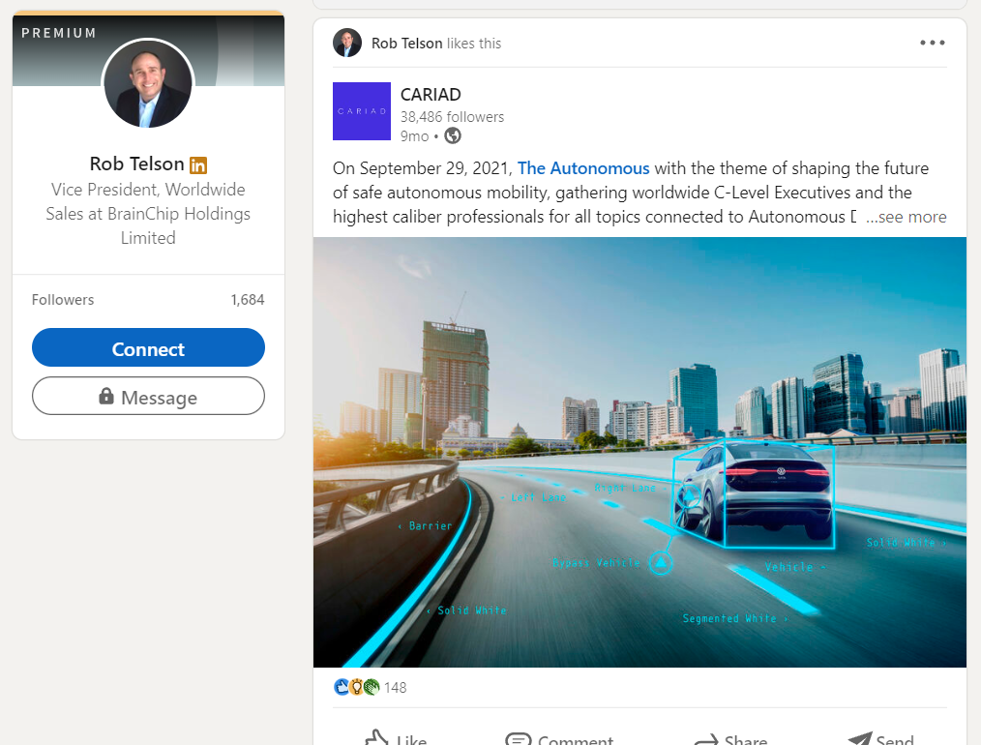Click the Connect button

click(x=148, y=347)
